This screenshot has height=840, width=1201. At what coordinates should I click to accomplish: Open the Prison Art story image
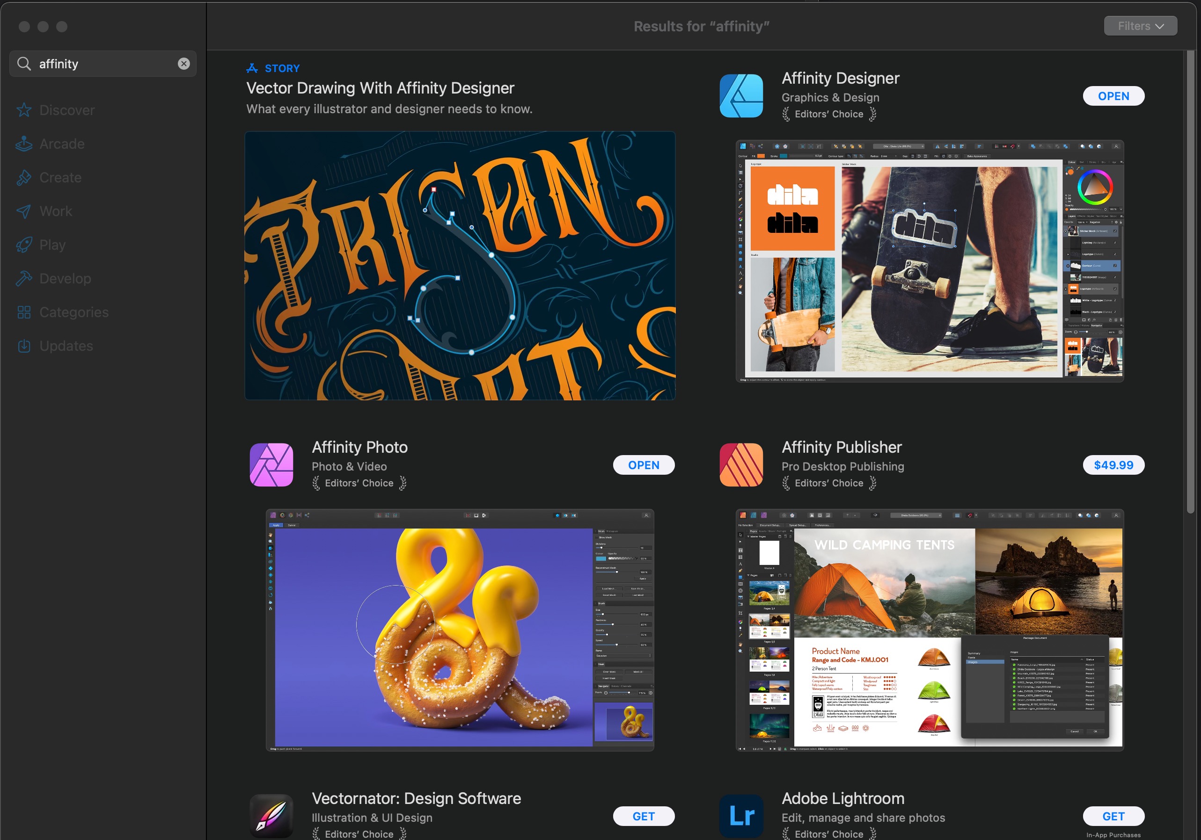click(x=460, y=266)
